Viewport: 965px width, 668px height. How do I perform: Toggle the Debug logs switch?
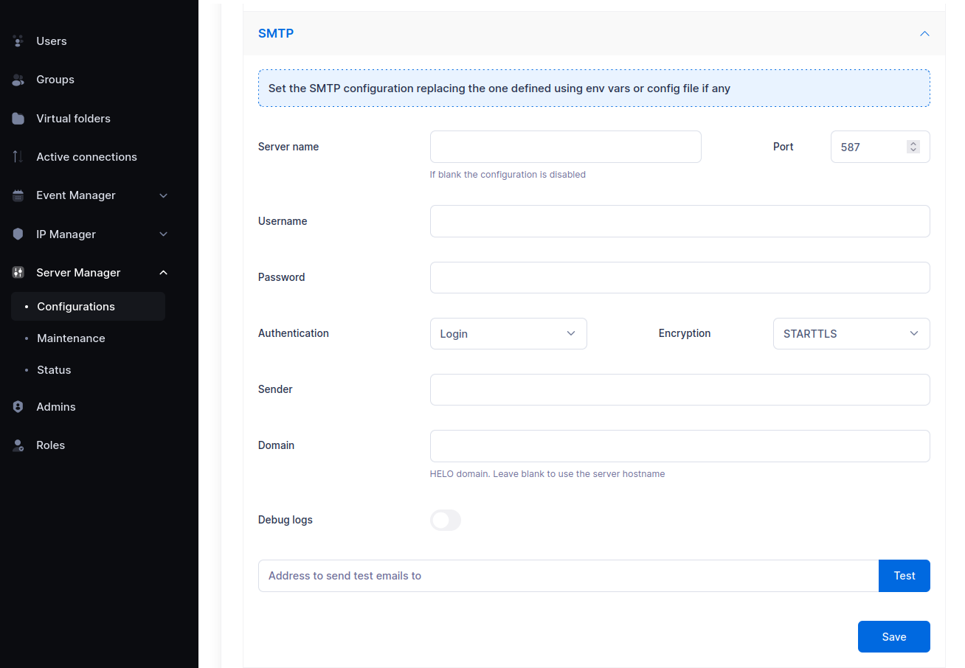point(446,521)
